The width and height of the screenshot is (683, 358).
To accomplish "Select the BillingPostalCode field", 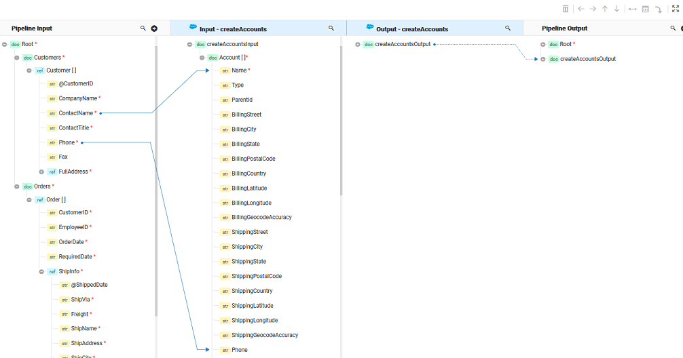I will (253, 159).
